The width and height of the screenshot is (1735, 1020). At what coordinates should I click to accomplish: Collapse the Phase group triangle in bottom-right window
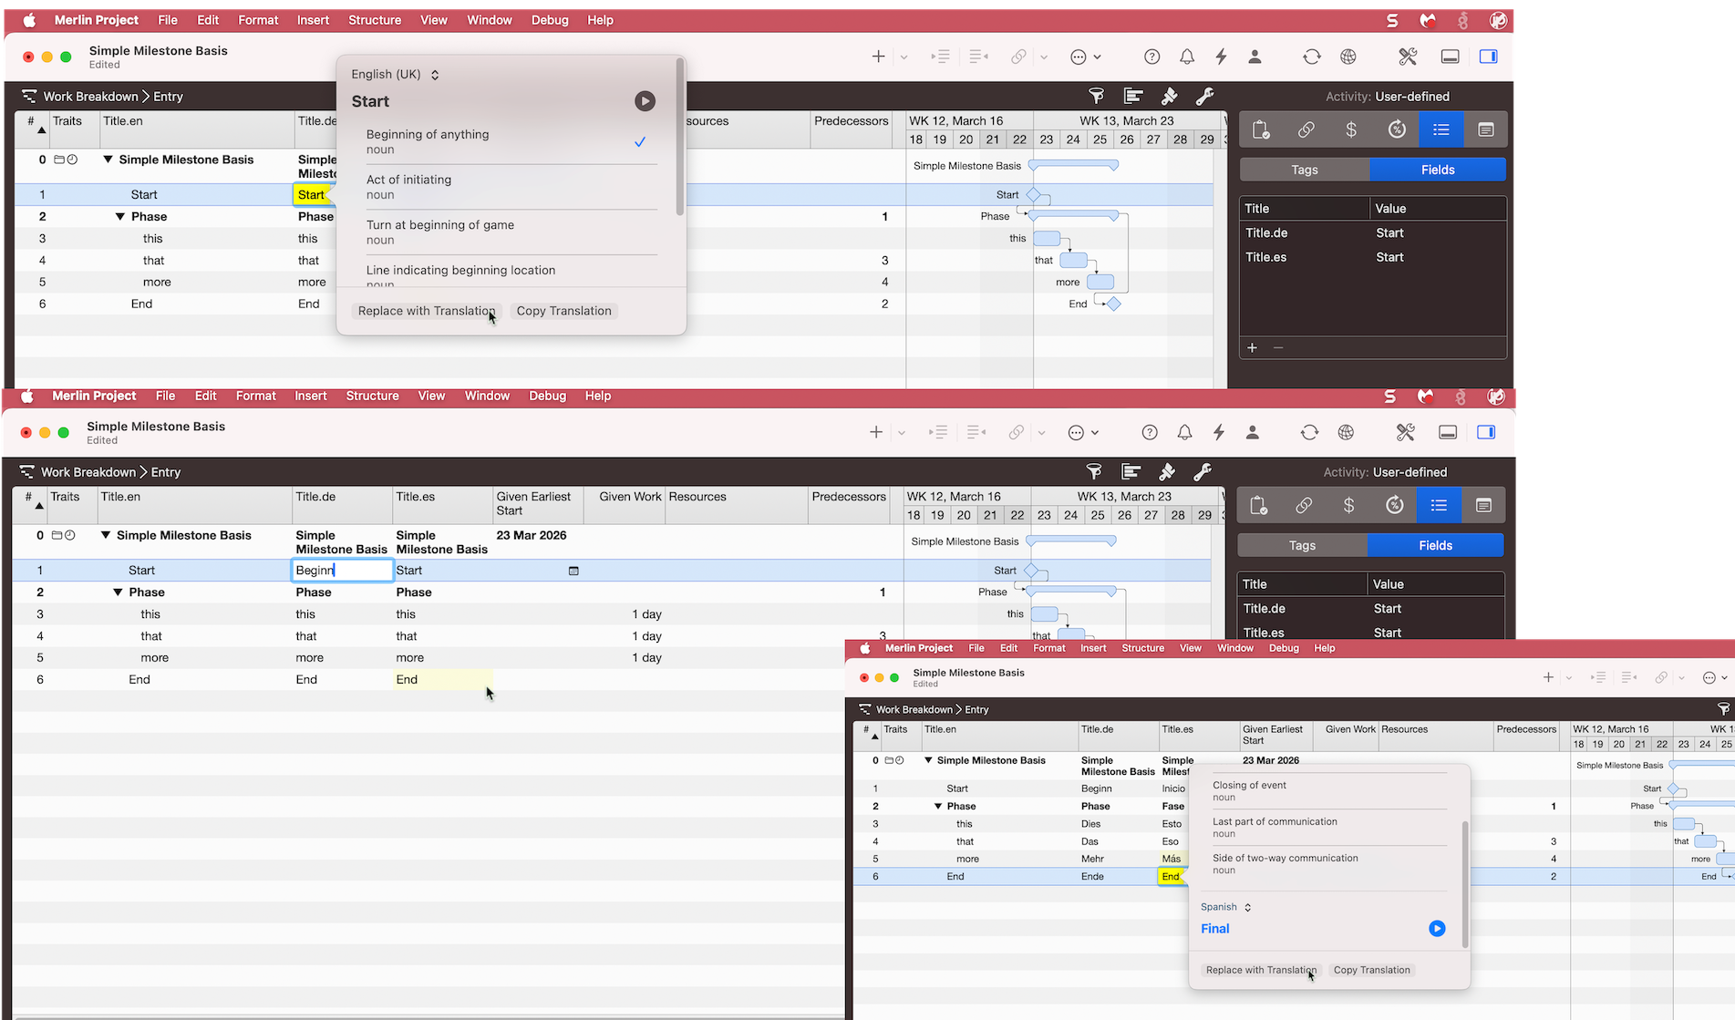[x=937, y=807]
